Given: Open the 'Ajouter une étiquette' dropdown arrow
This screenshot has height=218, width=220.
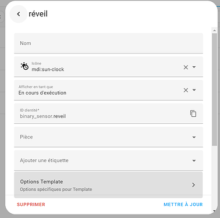Looking at the screenshot, I should (194, 160).
